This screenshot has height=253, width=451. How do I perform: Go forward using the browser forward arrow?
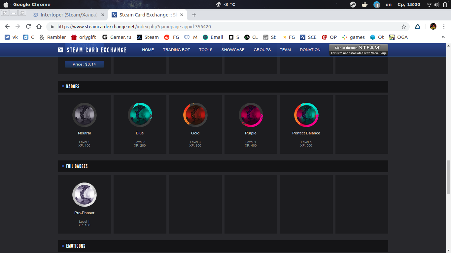pos(18,27)
